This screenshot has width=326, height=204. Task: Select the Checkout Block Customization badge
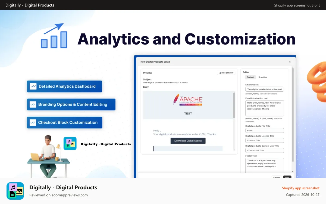coord(65,122)
